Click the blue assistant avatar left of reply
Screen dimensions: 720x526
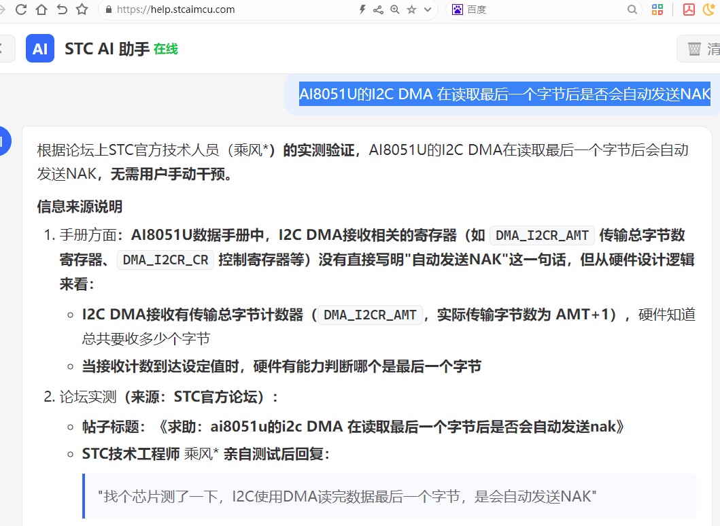coord(3,141)
